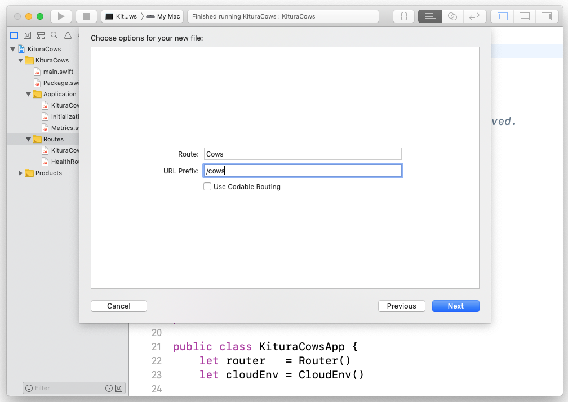Minimize the Xcode window with yellow button

29,16
